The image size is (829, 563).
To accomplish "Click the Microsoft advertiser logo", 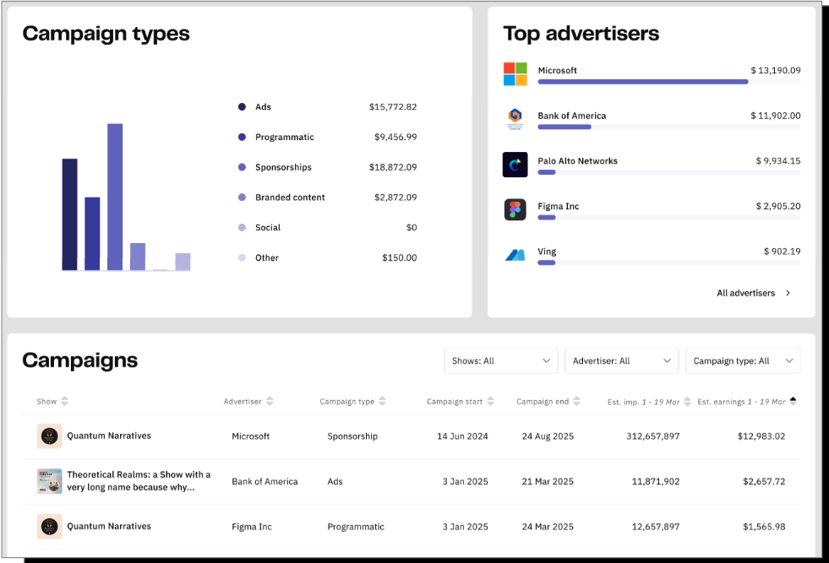I will pos(515,73).
